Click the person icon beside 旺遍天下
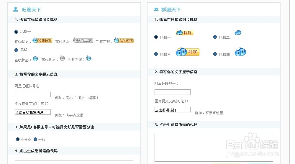This screenshot has width=295, height=164. click(x=16, y=9)
